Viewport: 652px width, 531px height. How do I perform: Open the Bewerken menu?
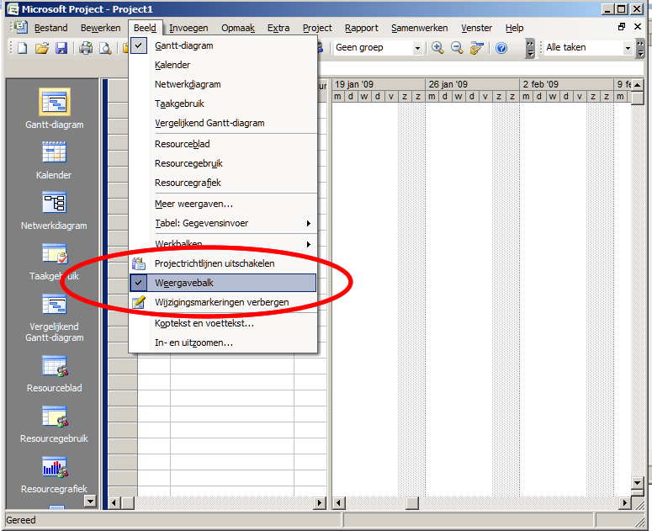(101, 28)
